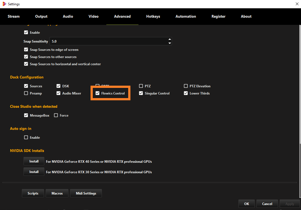Enable Auto sign-in checkbox

(x=26, y=137)
